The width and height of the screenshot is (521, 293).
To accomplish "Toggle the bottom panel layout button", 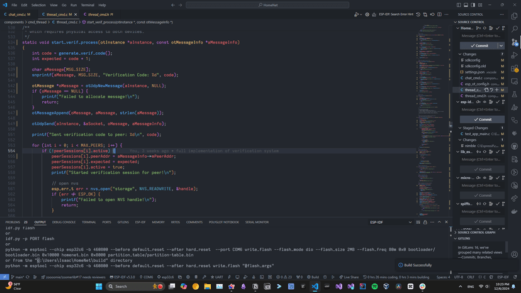I will click(x=465, y=5).
